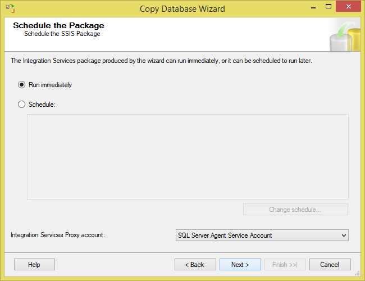Image resolution: width=365 pixels, height=281 pixels.
Task: Click inside the empty schedule details box
Action: click(x=188, y=156)
